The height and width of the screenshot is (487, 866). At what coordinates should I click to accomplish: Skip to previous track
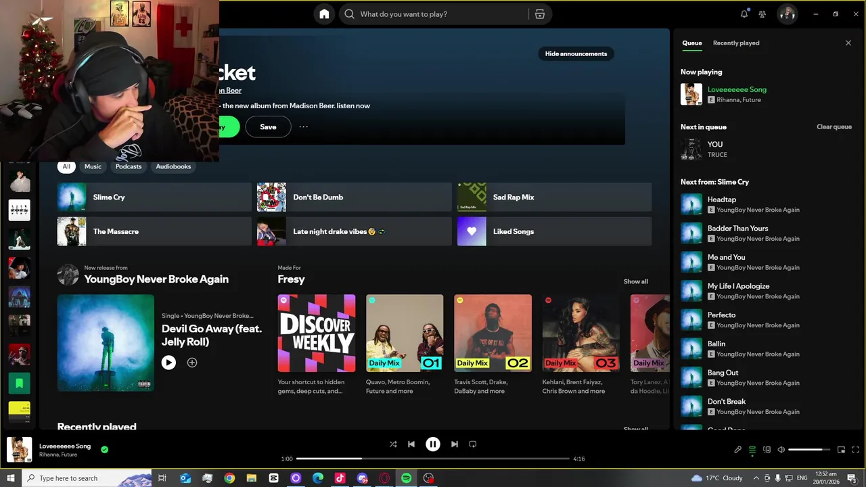411,444
